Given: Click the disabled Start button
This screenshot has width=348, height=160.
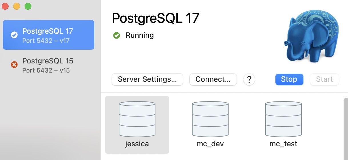Looking at the screenshot, I should [325, 79].
